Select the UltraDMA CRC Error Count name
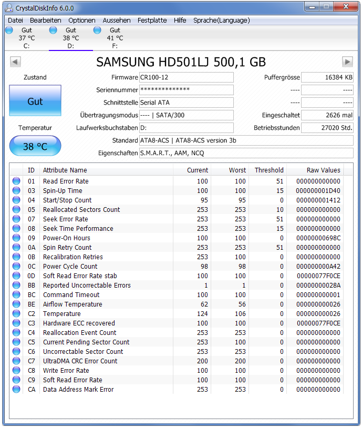 click(80, 361)
